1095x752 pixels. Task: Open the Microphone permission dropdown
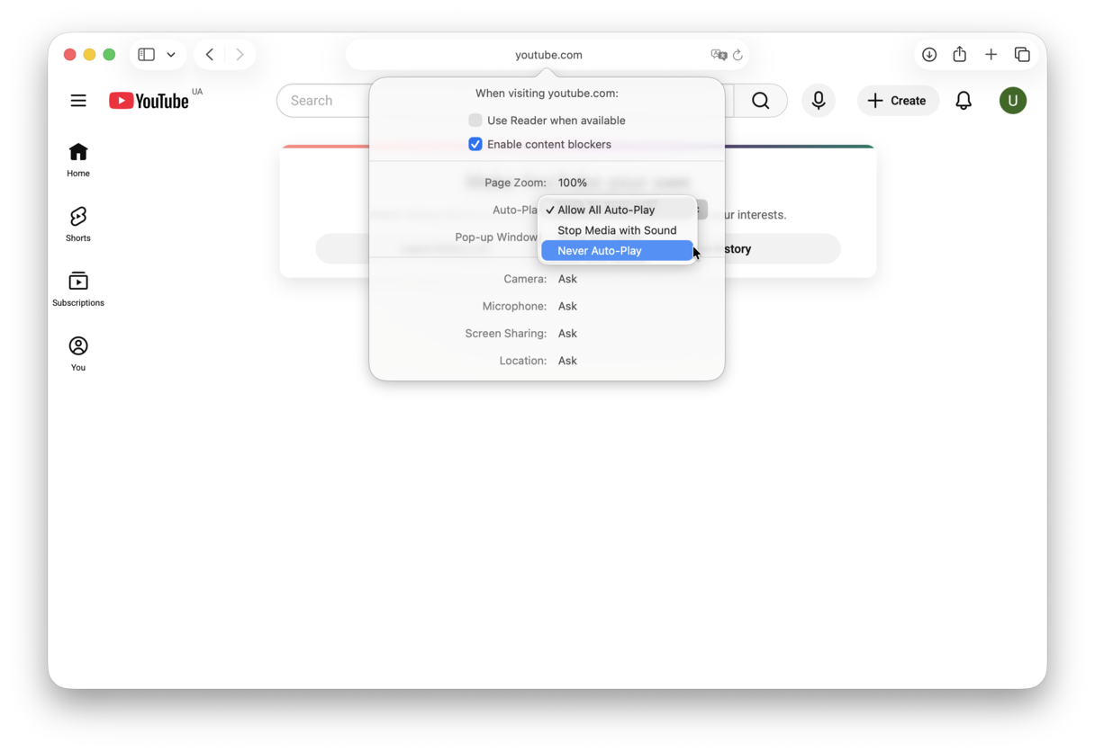tap(567, 306)
